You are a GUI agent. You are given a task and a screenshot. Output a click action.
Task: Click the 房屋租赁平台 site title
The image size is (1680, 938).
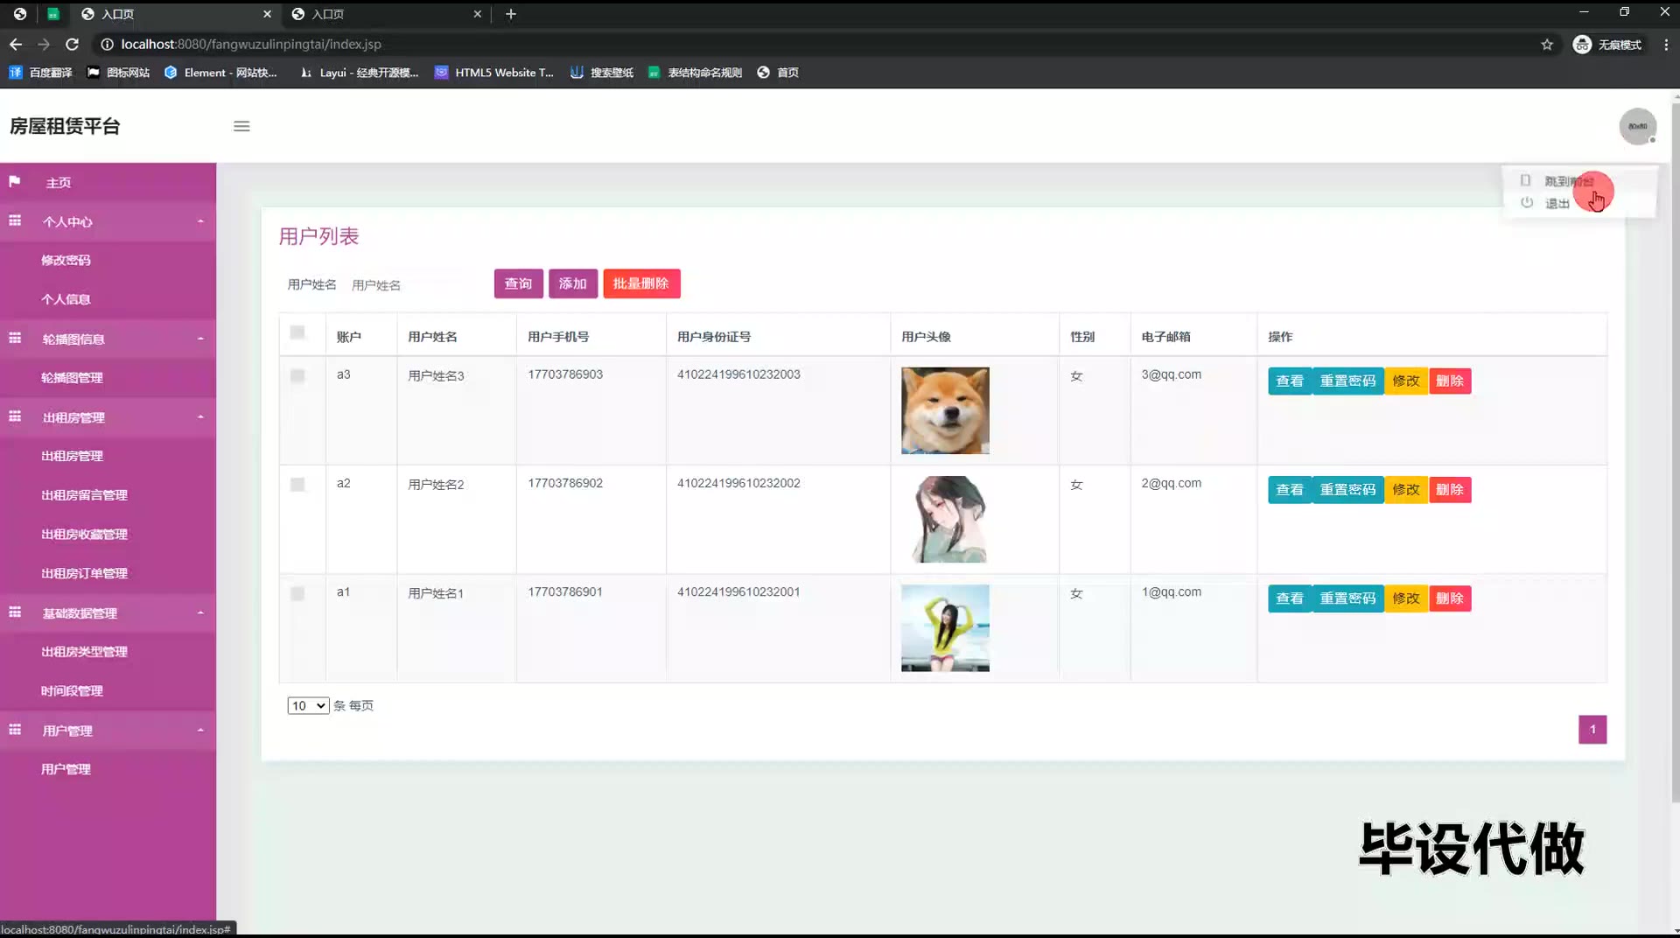65,126
